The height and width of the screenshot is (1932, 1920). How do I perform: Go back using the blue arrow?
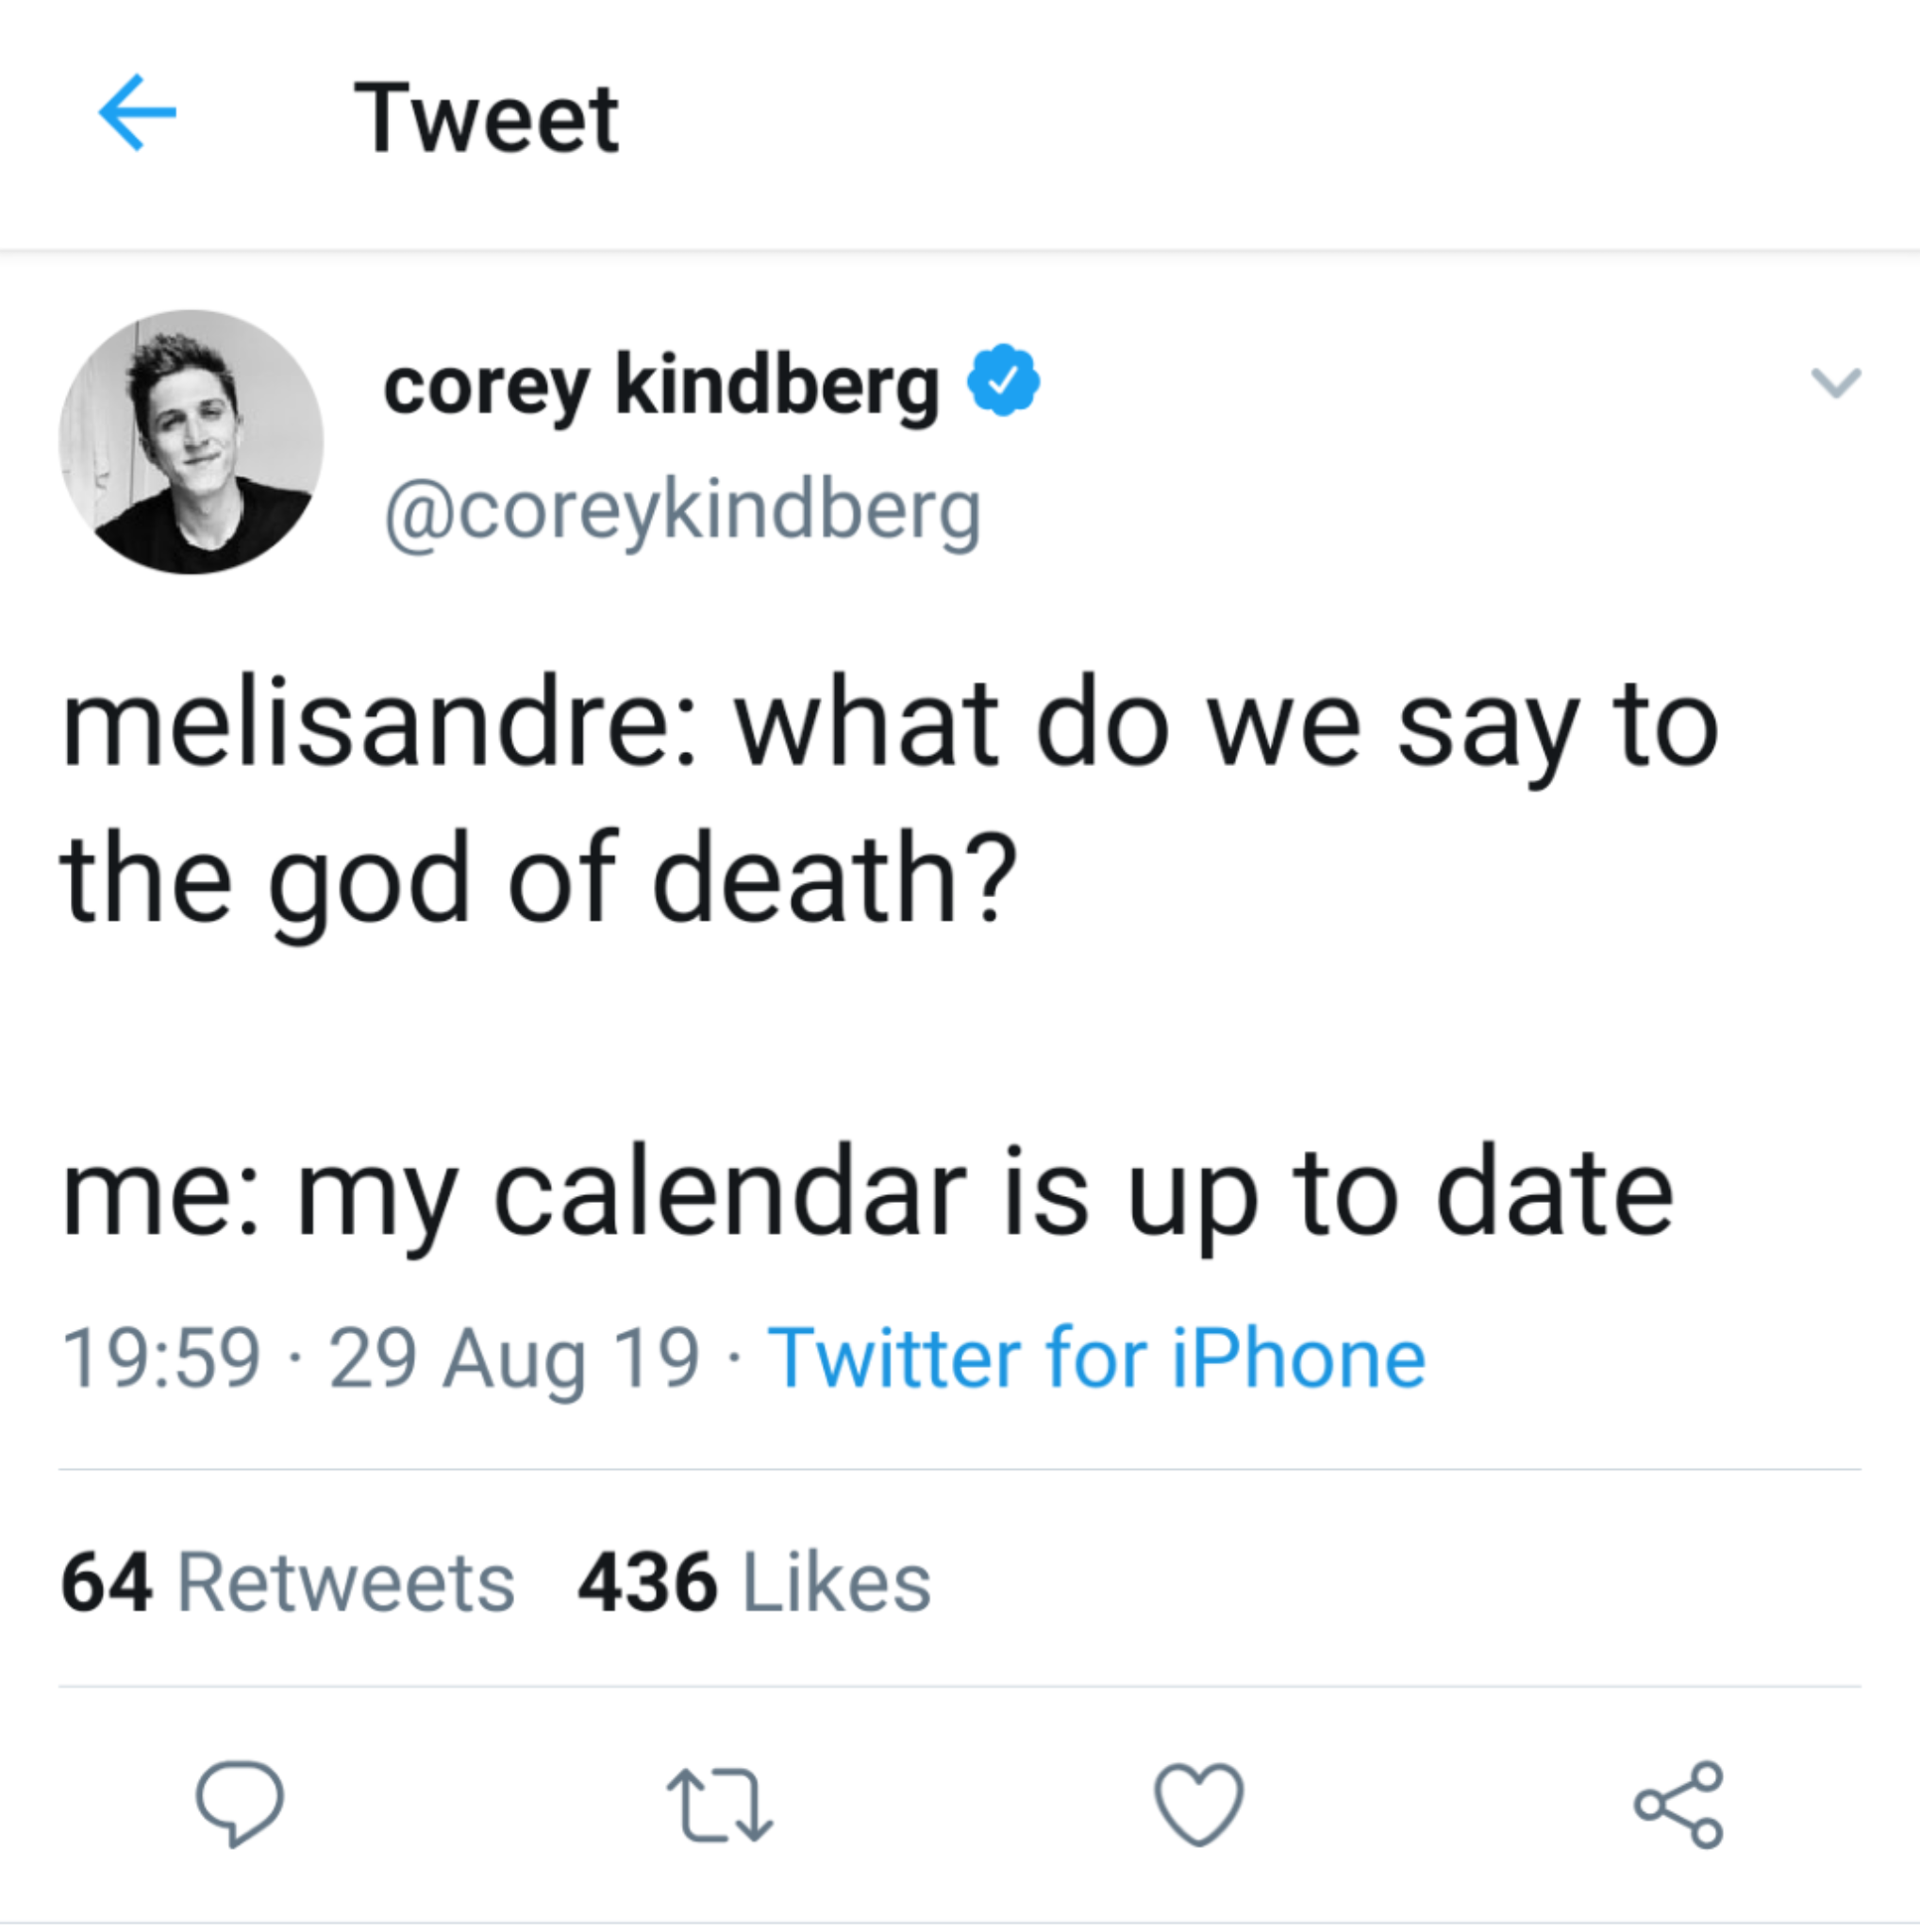[x=137, y=113]
